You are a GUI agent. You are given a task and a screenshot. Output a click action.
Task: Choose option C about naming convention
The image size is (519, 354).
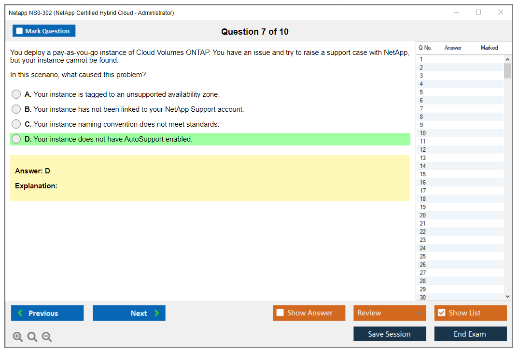pos(16,124)
